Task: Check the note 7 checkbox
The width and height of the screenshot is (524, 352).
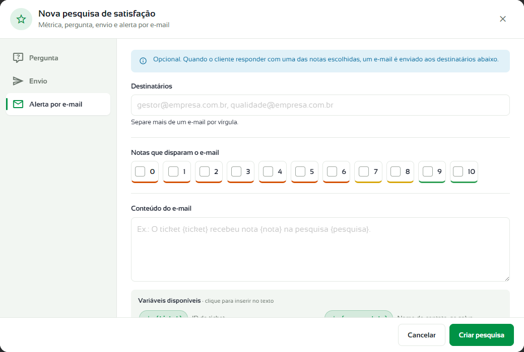Action: pyautogui.click(x=364, y=171)
